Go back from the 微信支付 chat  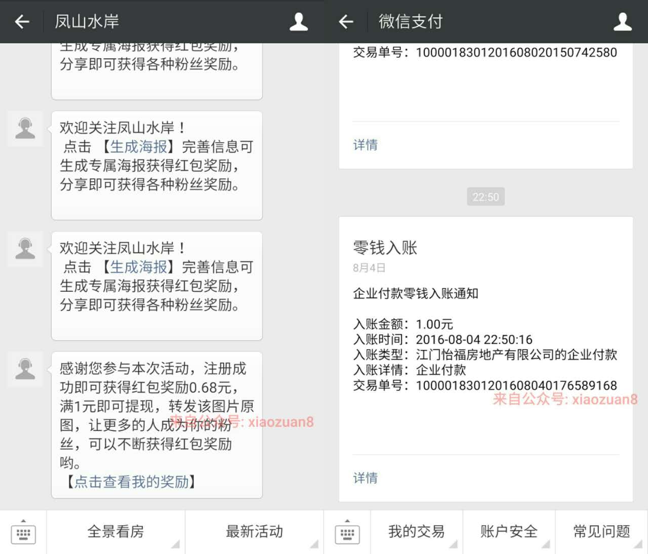346,22
